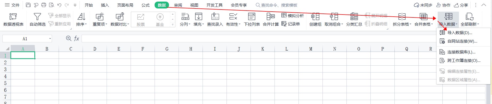Click 折叠明细 collapse detail
Viewport: 492px width, 104px height.
pyautogui.click(x=376, y=24)
